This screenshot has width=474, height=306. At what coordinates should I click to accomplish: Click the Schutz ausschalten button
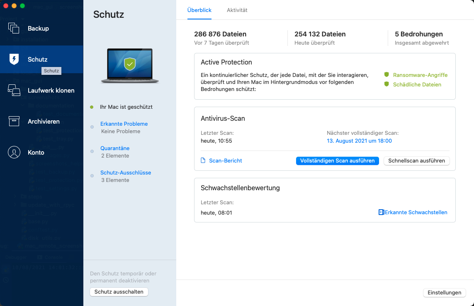pos(119,292)
